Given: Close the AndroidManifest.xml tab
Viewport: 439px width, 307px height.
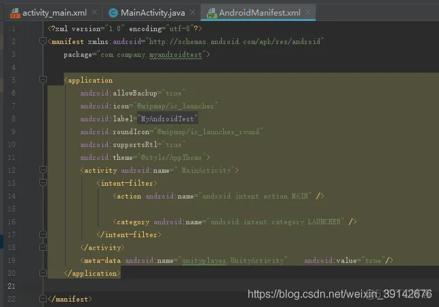Looking at the screenshot, I should [x=308, y=13].
